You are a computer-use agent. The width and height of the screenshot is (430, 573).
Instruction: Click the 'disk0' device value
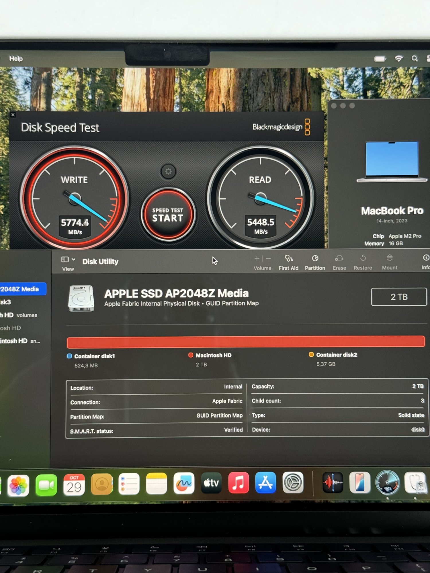[x=418, y=429]
